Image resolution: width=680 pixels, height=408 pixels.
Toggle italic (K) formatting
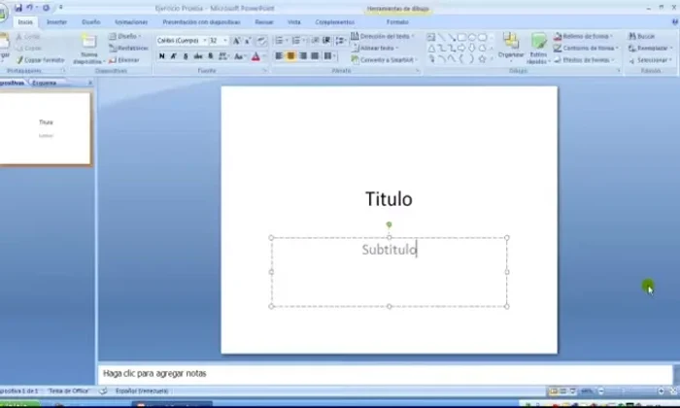(x=174, y=56)
